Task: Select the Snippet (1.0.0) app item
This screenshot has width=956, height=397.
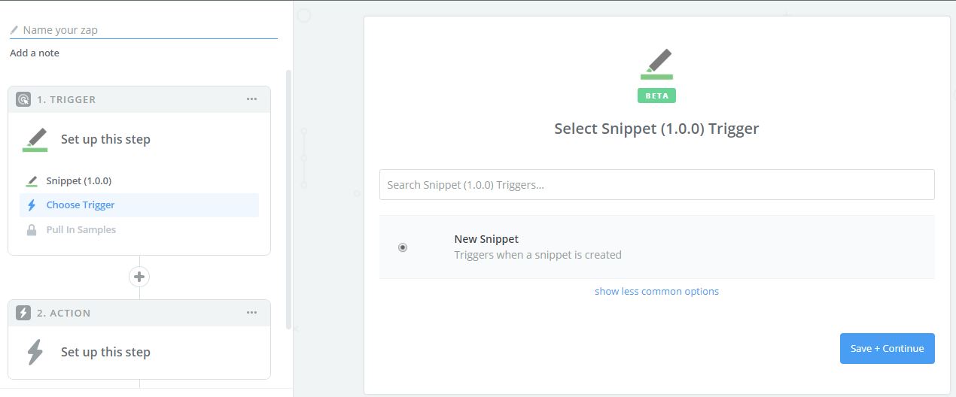Action: click(78, 180)
